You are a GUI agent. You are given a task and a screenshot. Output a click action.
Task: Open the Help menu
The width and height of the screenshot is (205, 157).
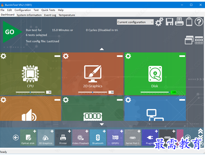61,10
